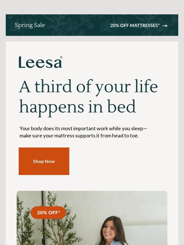Click the headline line "A third of your life"
Image resolution: width=184 pixels, height=245 pixels.
click(x=88, y=87)
